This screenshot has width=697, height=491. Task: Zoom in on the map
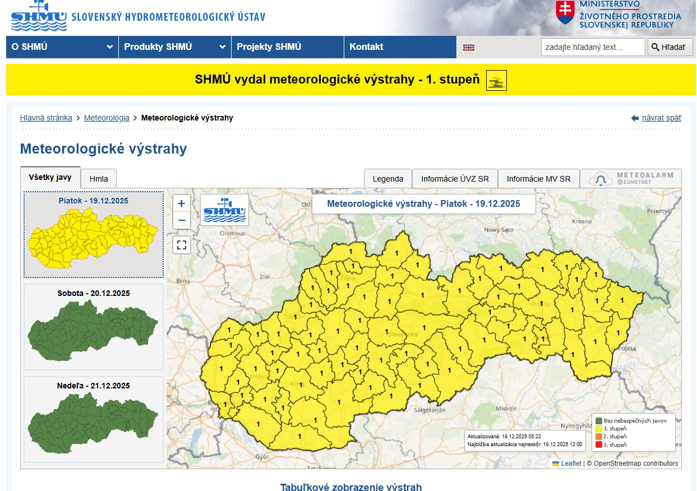tap(182, 204)
